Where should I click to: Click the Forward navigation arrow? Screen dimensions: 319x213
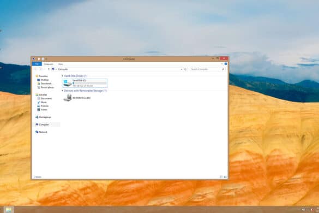tap(40, 69)
